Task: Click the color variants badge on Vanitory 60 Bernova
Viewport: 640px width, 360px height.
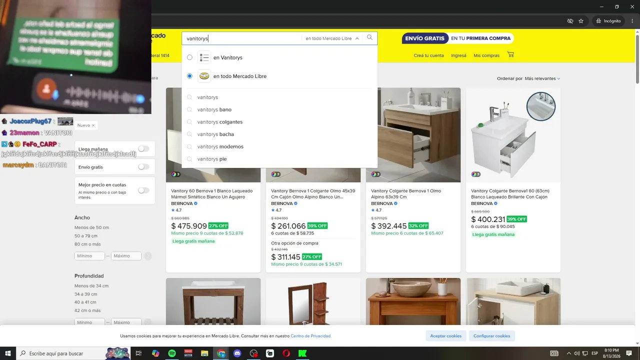Action: pos(175,174)
